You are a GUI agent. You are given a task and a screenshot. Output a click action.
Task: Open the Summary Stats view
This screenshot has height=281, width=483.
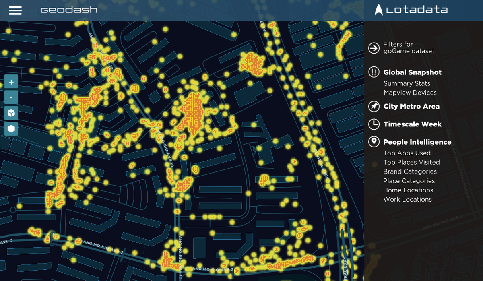pyautogui.click(x=407, y=83)
